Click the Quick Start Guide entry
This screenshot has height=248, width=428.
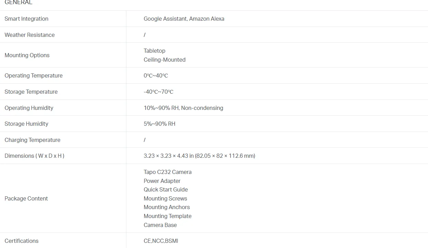(x=166, y=189)
